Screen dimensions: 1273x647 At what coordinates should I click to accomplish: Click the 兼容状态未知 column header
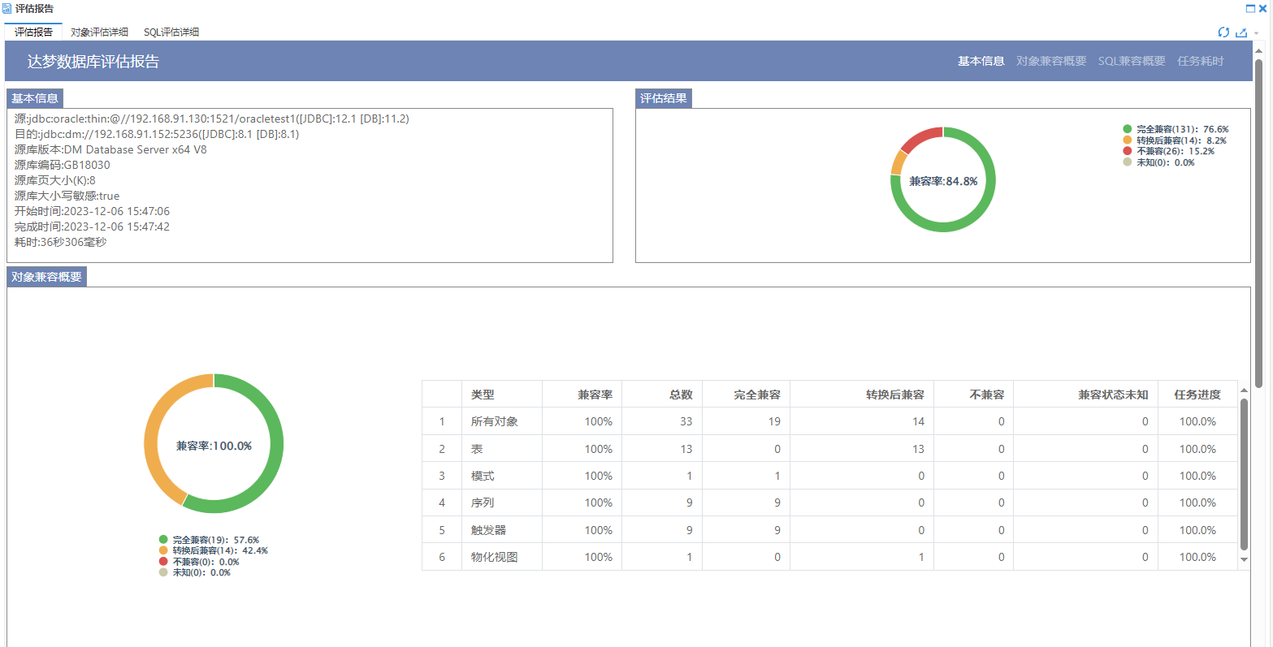click(1085, 395)
